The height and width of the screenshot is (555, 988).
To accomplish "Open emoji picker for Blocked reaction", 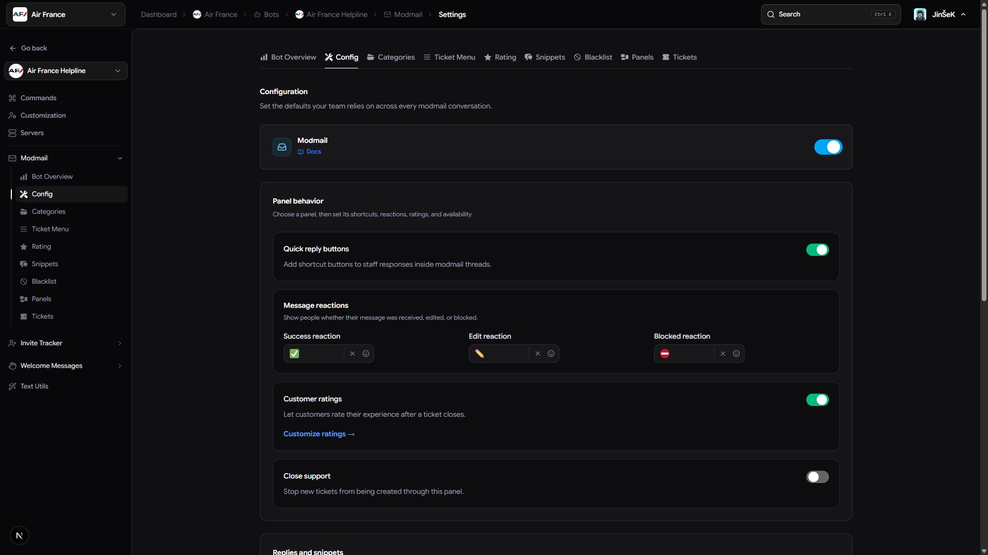I will (x=736, y=354).
